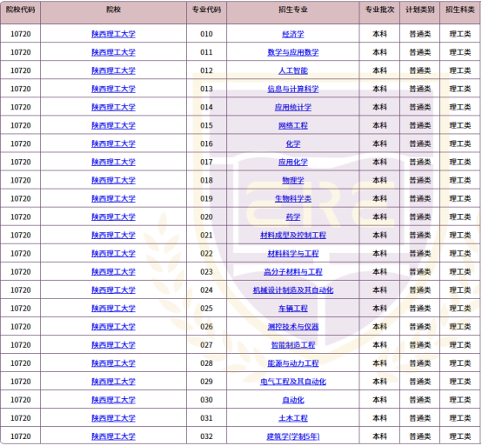482x446 pixels.
Task: Open the 网络工程 major link
Action: [293, 126]
